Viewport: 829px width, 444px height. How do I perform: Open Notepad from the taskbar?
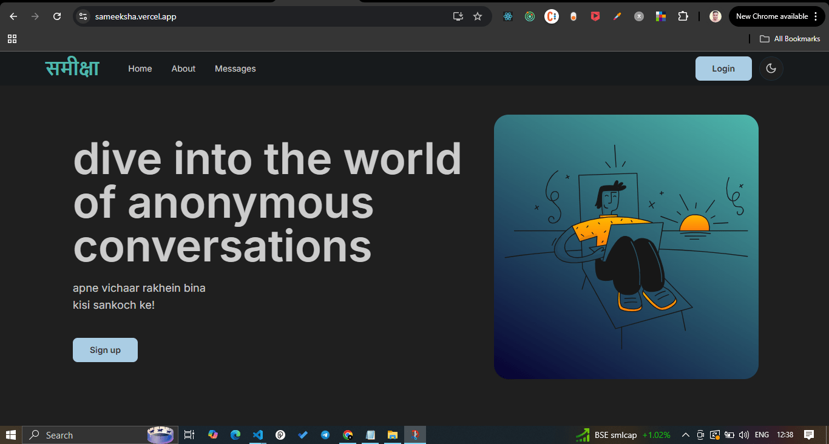(370, 435)
